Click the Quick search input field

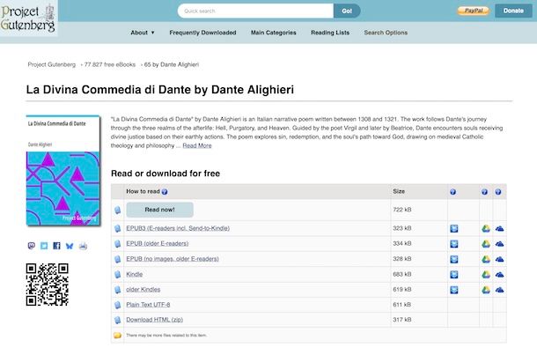[x=255, y=11]
